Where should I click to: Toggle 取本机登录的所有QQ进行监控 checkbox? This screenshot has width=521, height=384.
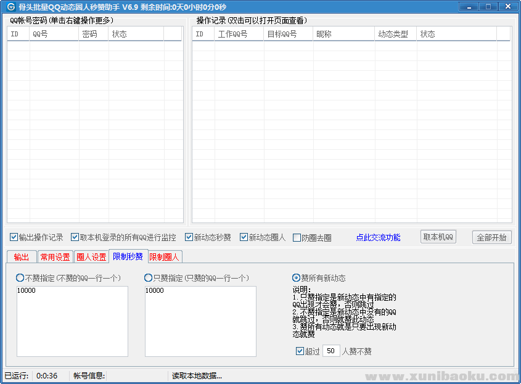[75, 237]
